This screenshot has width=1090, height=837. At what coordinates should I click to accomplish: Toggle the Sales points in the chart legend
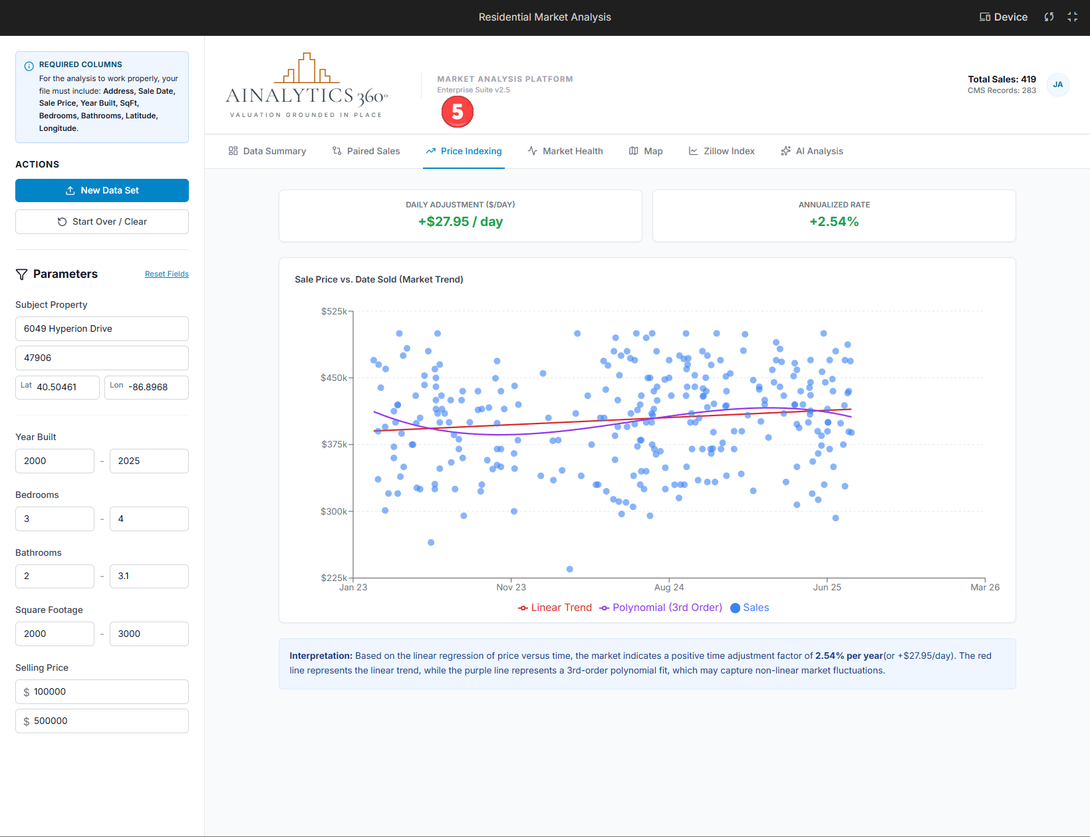[749, 608]
